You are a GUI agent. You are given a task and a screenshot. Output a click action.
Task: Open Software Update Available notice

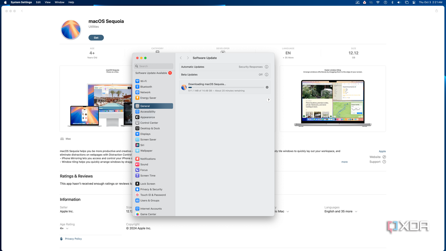tap(154, 73)
